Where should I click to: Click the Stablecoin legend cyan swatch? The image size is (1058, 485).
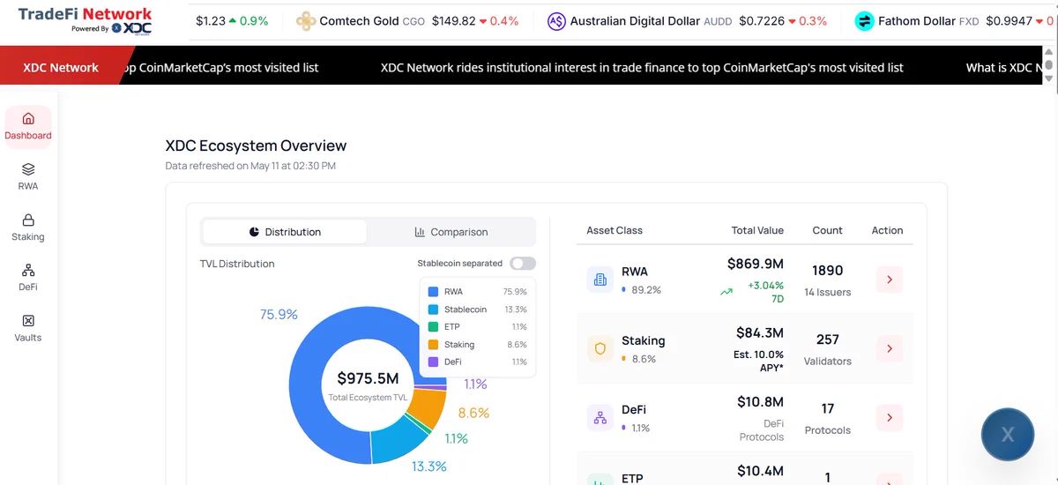pos(433,310)
